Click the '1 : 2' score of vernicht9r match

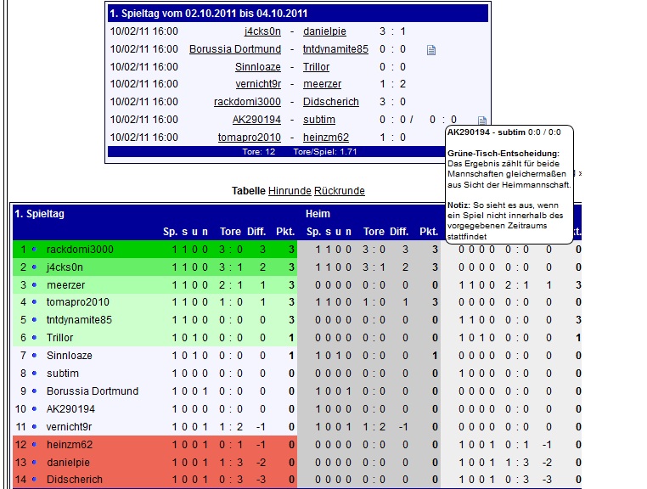point(392,84)
